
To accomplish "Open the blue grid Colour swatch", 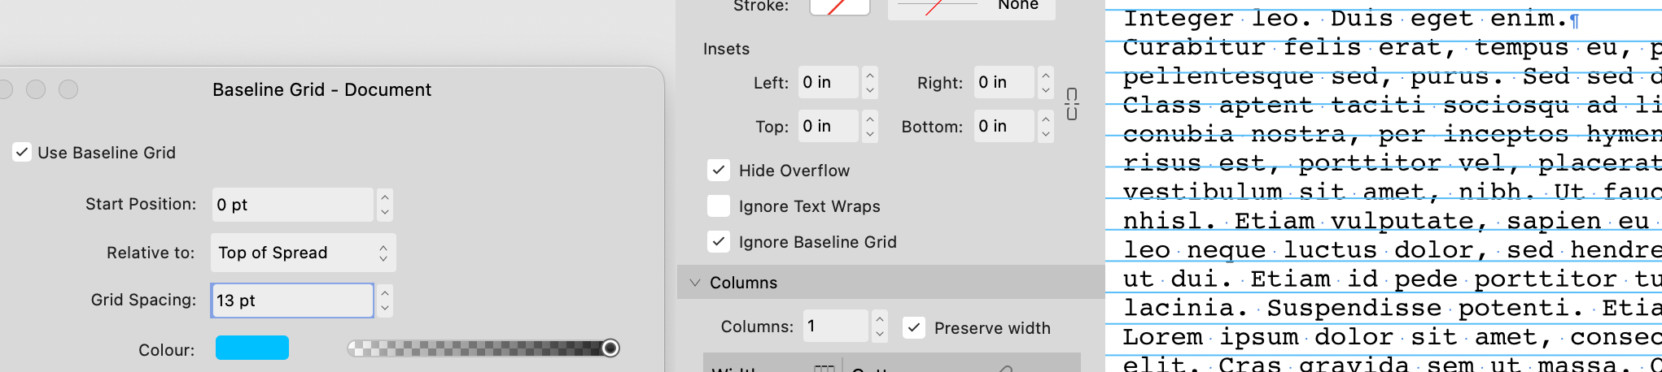I will [x=252, y=348].
